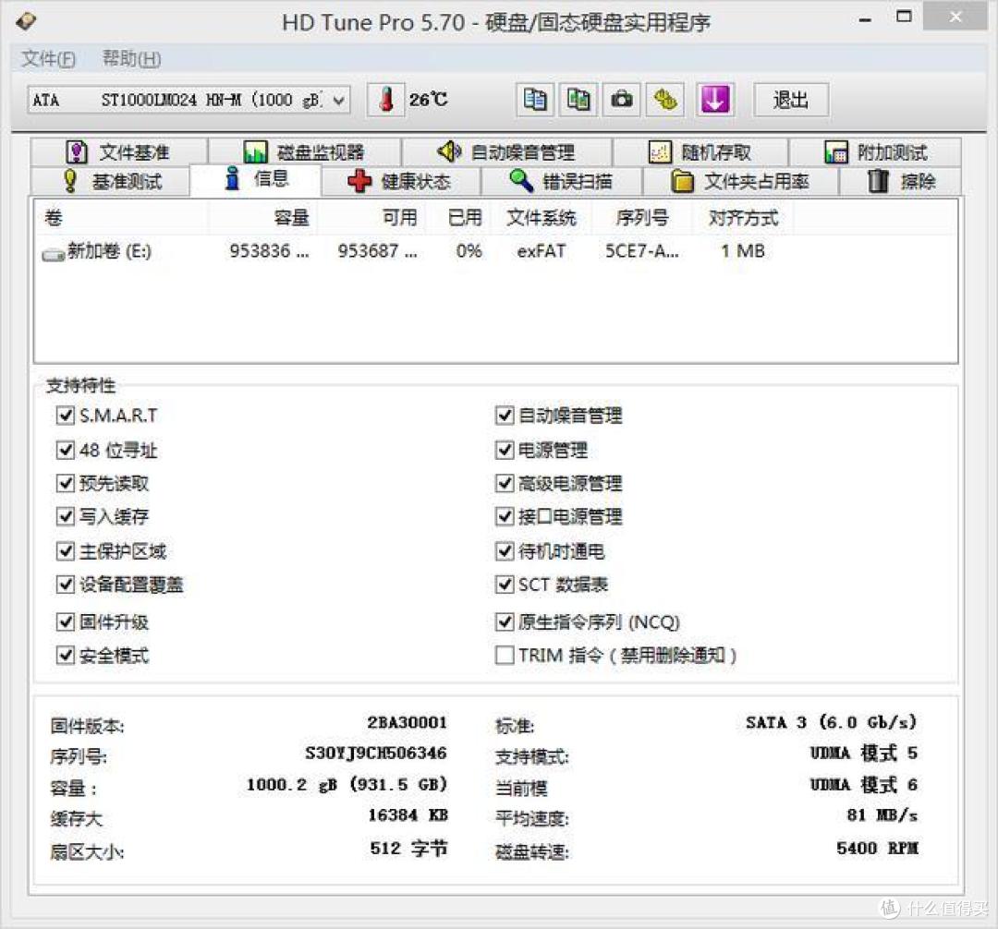Toggle the 自动噪音管理 feature checkbox

[505, 416]
